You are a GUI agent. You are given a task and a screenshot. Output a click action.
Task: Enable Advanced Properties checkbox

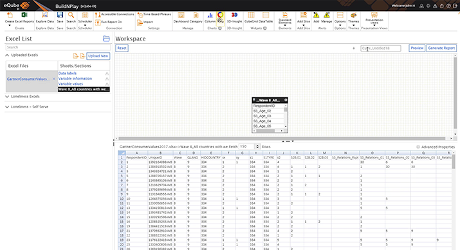click(x=418, y=147)
